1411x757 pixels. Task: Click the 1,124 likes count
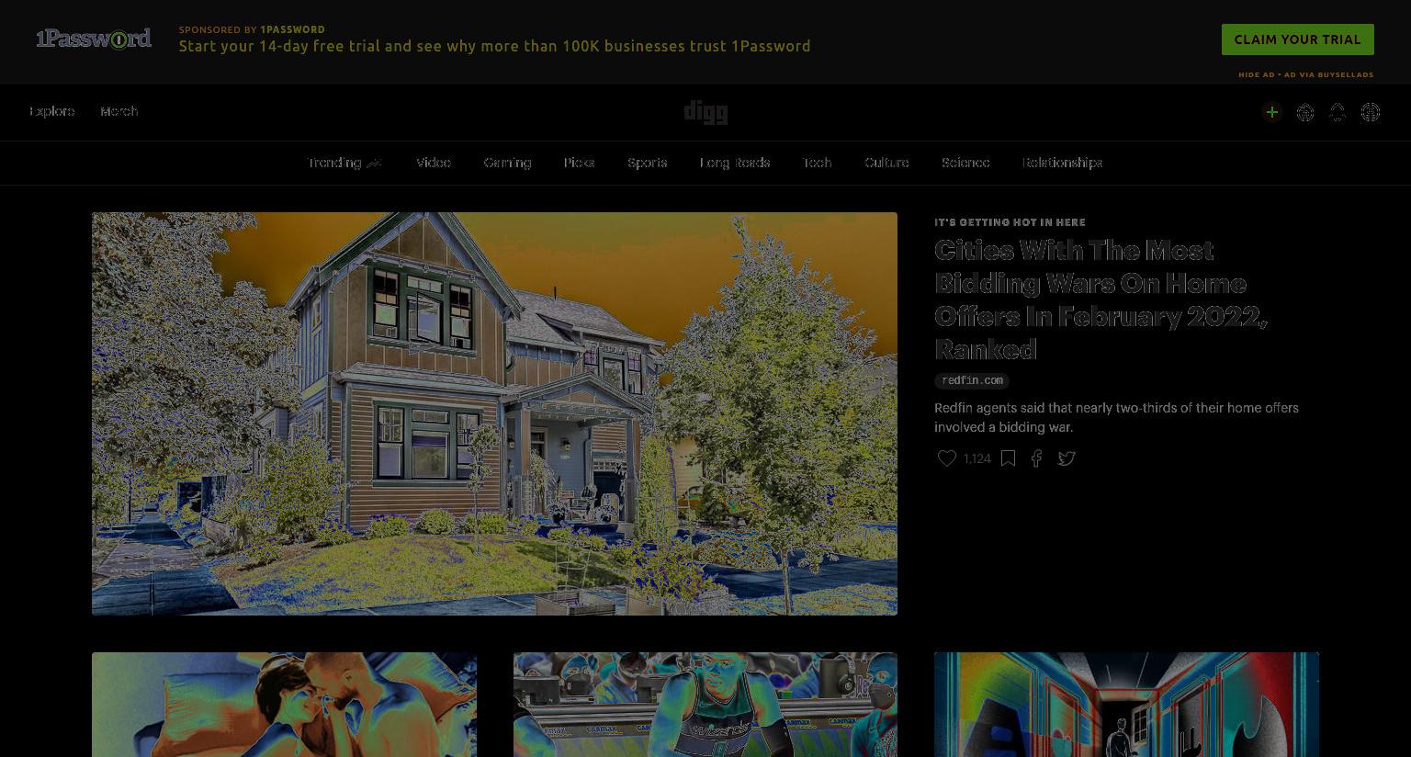point(977,458)
